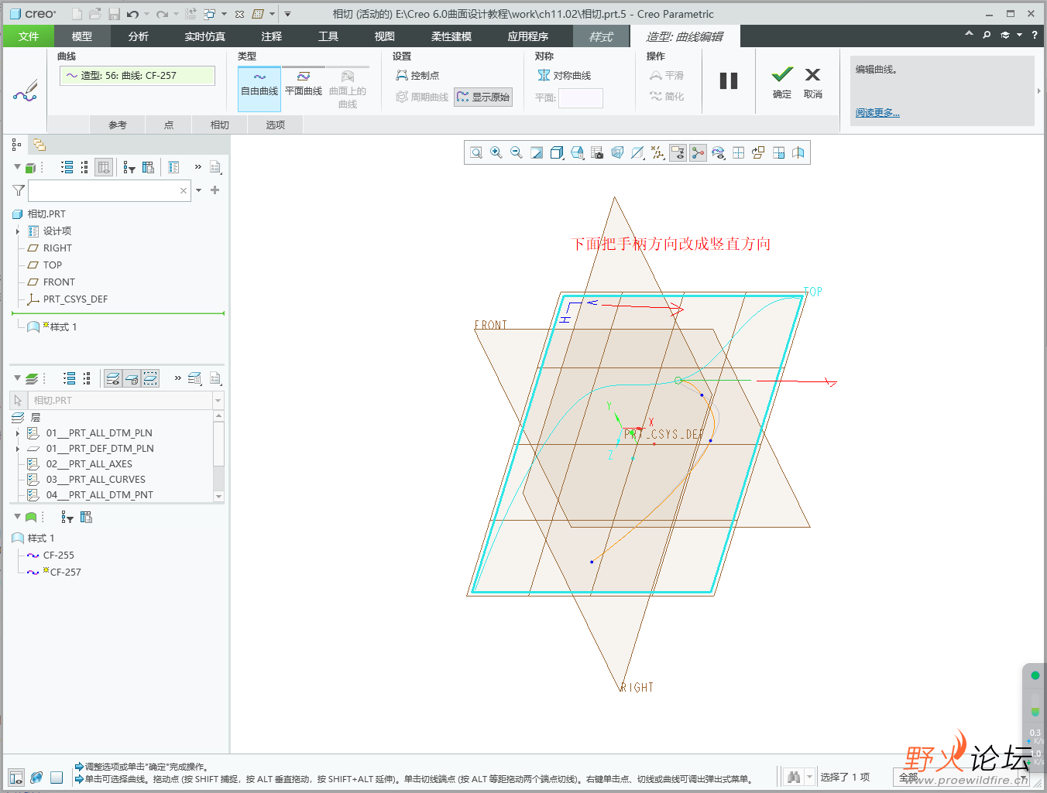Click the close window icon in quick access toolbar
The width and height of the screenshot is (1047, 793).
click(239, 14)
